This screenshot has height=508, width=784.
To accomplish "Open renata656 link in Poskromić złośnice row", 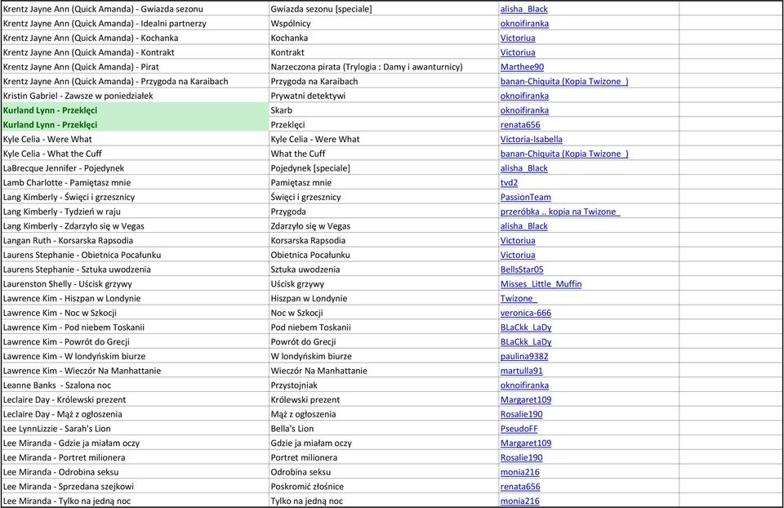I will (x=520, y=488).
